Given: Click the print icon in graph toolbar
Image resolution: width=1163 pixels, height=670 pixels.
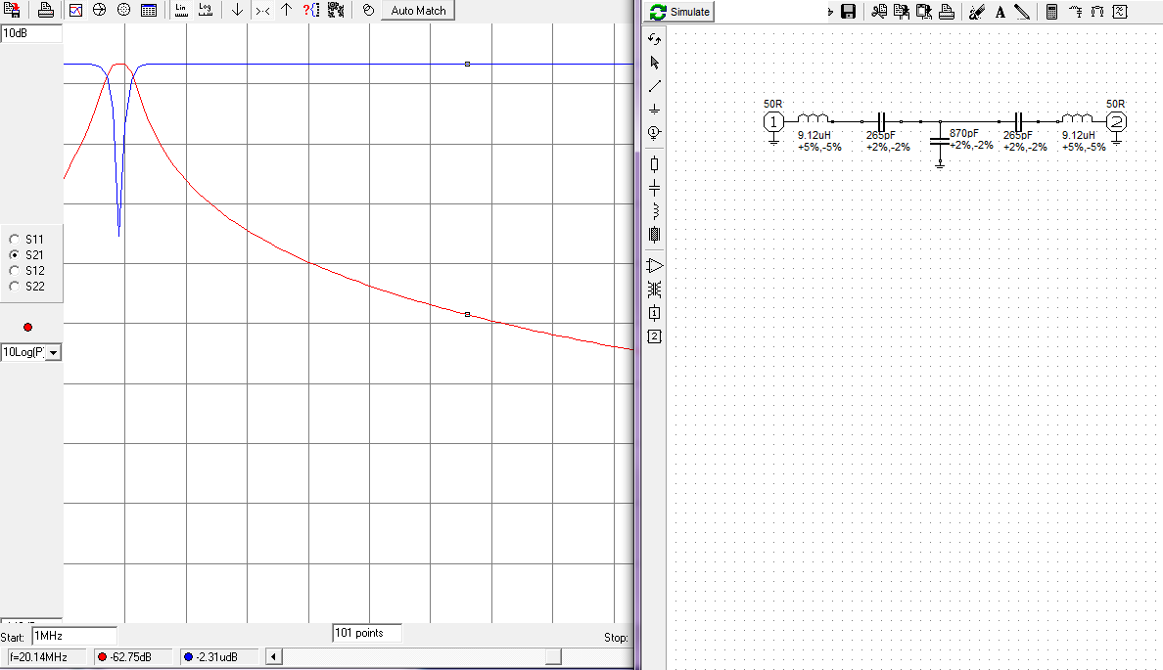Looking at the screenshot, I should tap(46, 11).
